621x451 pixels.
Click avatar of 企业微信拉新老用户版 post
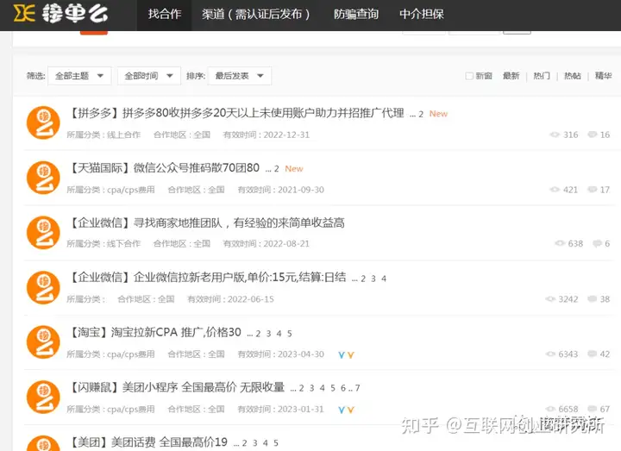click(43, 287)
